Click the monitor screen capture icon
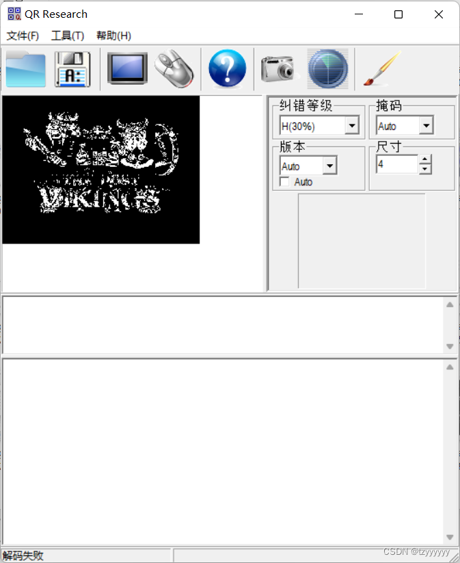Image resolution: width=460 pixels, height=563 pixels. click(127, 68)
